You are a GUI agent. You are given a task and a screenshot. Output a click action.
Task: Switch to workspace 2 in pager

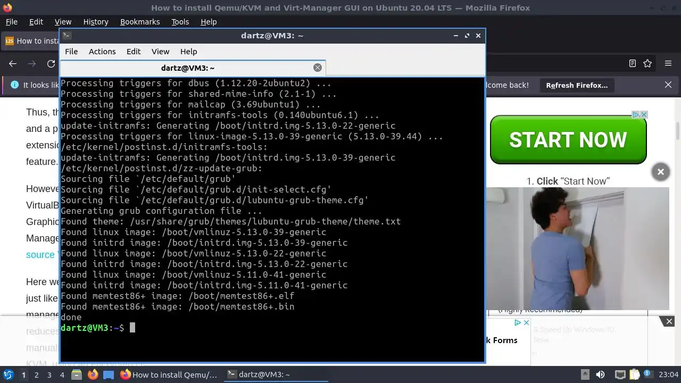(x=36, y=374)
